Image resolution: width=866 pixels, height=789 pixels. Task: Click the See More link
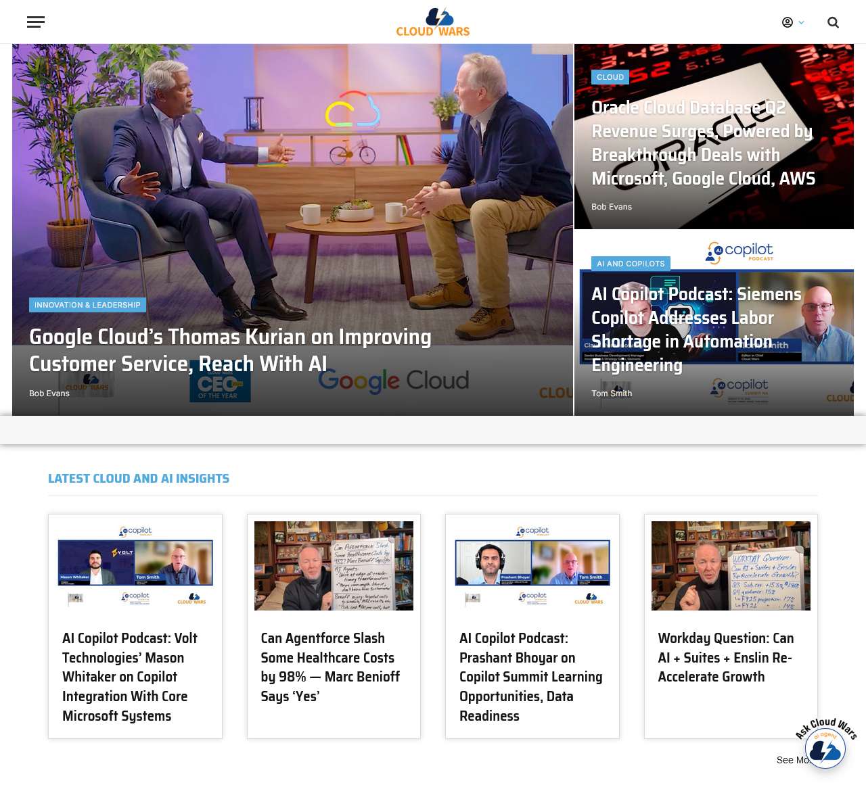click(x=794, y=760)
